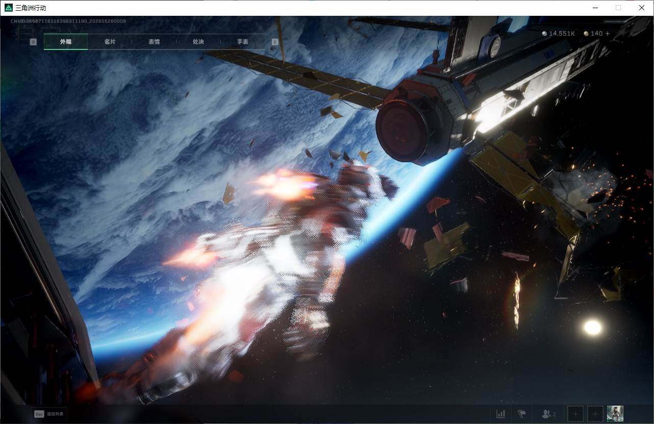The image size is (654, 424).
Task: Open the flags icon in bottom bar
Action: coord(522,414)
